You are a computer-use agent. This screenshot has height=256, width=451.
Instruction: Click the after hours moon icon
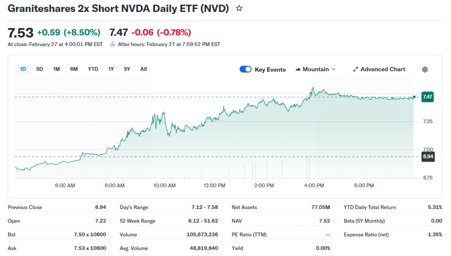[x=112, y=44]
